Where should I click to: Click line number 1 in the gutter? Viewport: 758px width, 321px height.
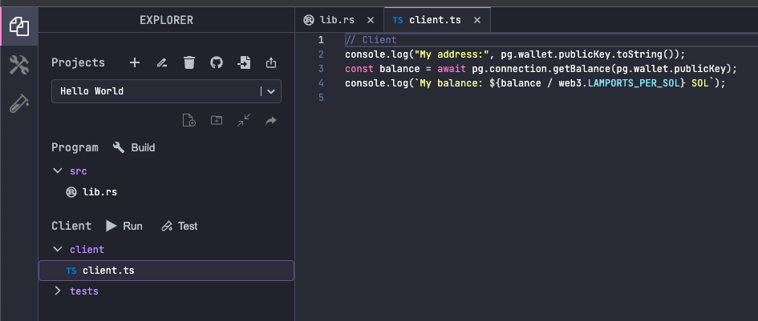click(x=321, y=39)
